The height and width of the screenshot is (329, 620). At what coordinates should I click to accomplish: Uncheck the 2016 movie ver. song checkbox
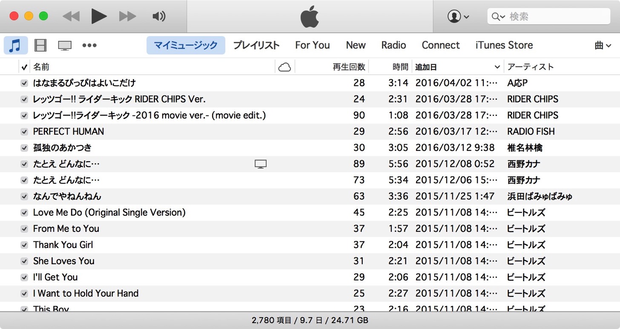click(x=24, y=115)
